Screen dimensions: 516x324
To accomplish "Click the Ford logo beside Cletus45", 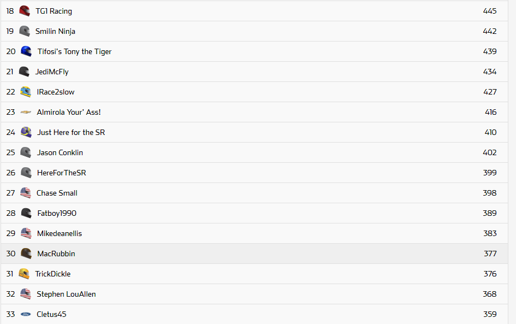I will (x=26, y=314).
